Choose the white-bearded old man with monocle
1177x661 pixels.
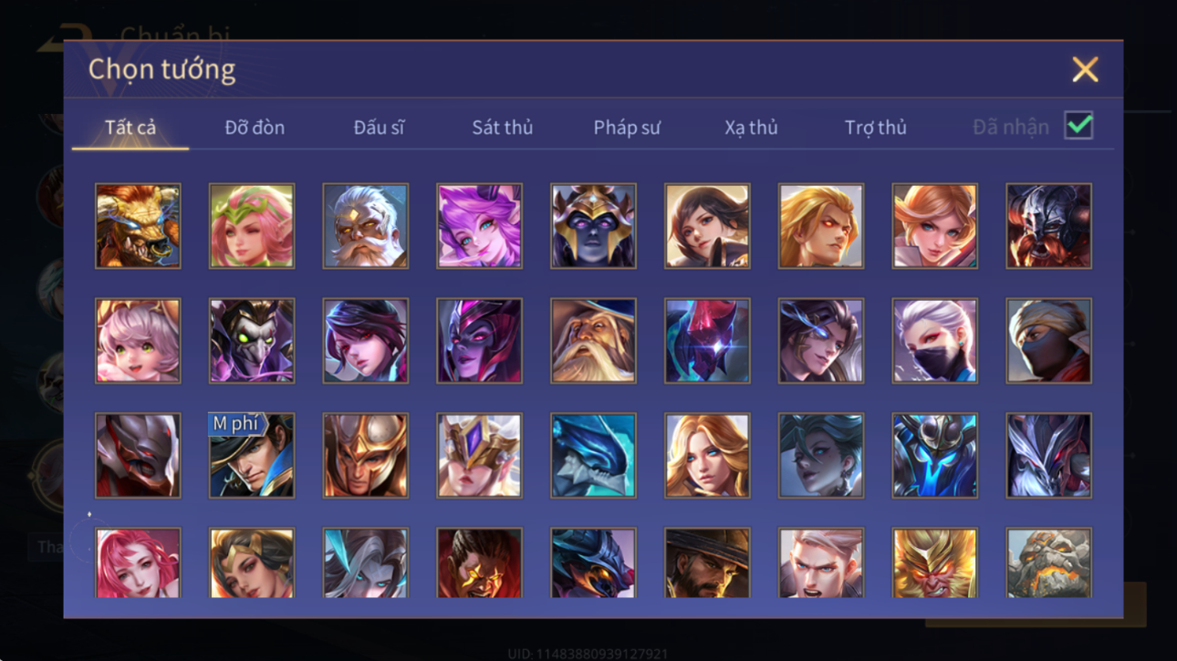365,226
